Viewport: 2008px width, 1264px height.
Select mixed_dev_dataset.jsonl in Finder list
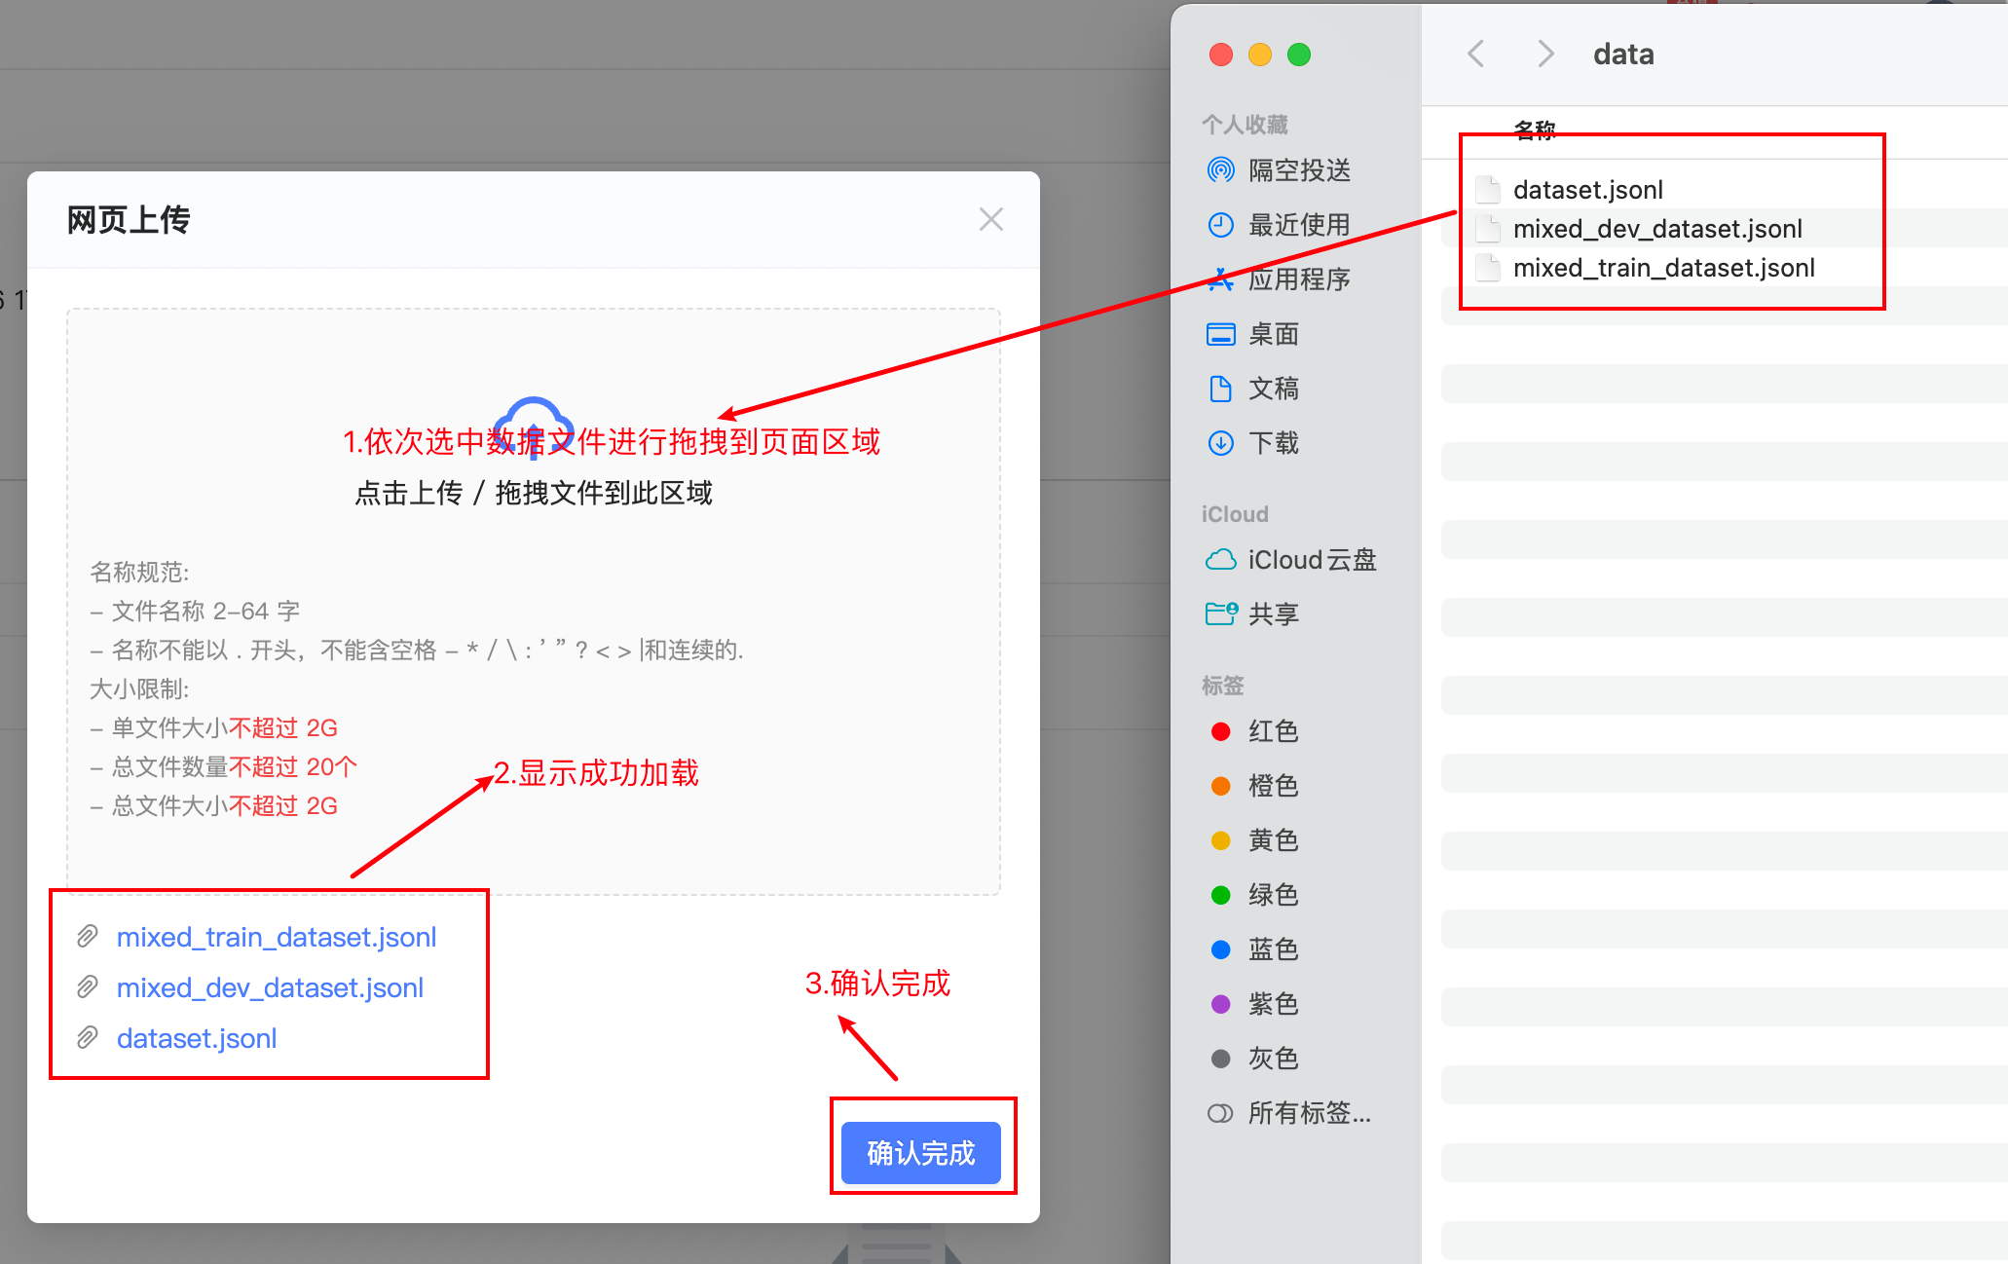click(1656, 229)
